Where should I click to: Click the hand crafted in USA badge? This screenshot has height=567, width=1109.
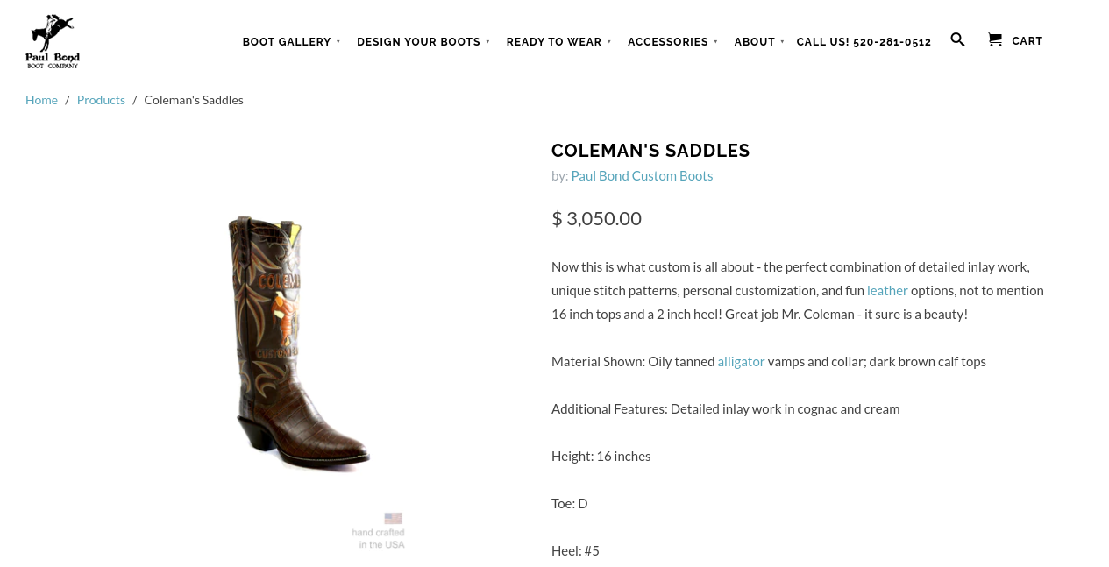coord(380,531)
